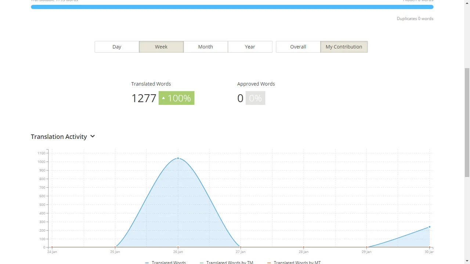Screen dimensions: 470x264
Task: Click the 29 Jan axis label
Action: (366, 252)
